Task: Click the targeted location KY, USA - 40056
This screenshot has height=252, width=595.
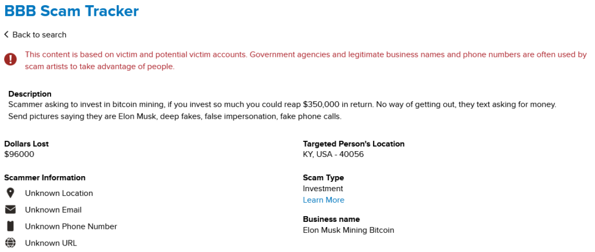Action: coord(333,154)
